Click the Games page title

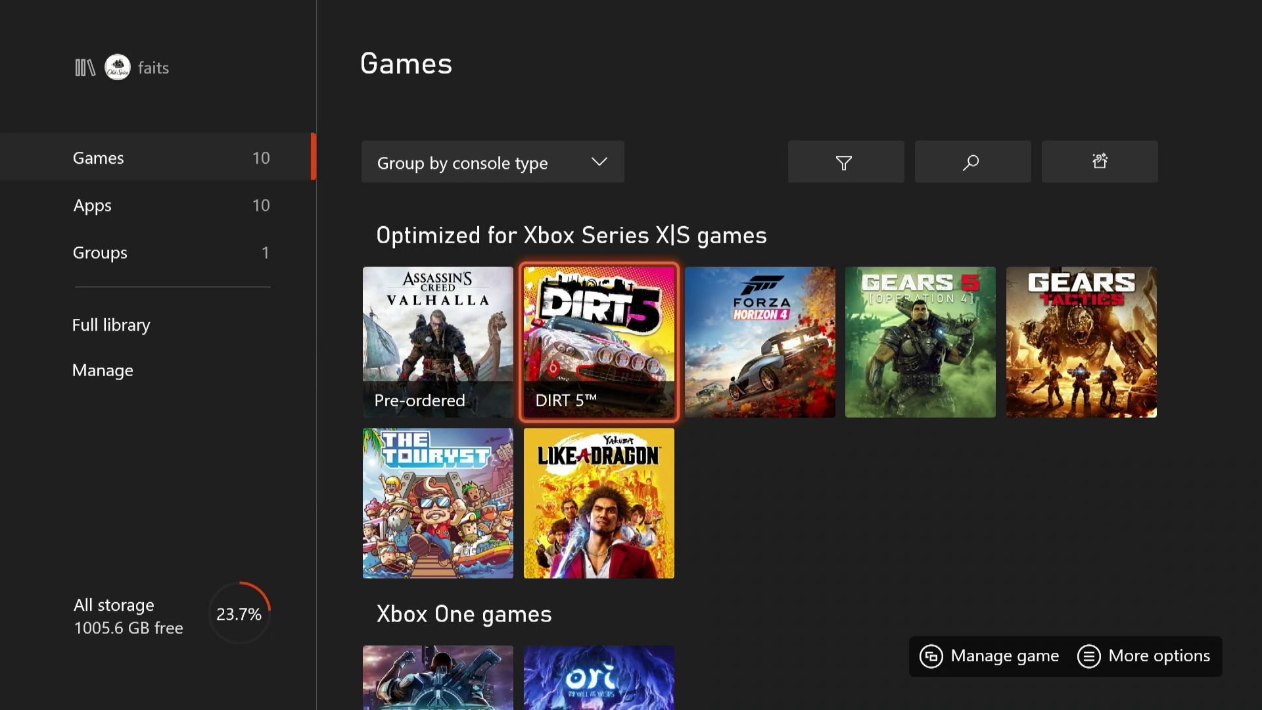tap(406, 64)
